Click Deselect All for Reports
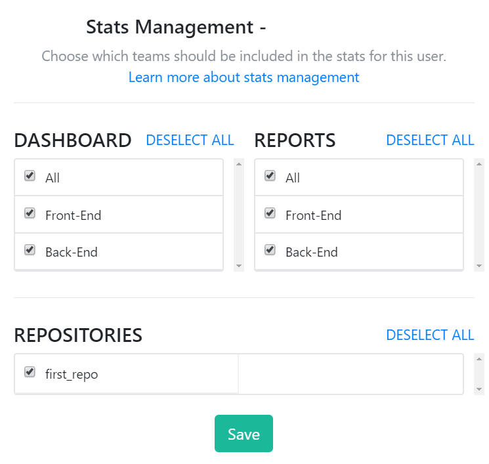The width and height of the screenshot is (489, 464). point(430,140)
